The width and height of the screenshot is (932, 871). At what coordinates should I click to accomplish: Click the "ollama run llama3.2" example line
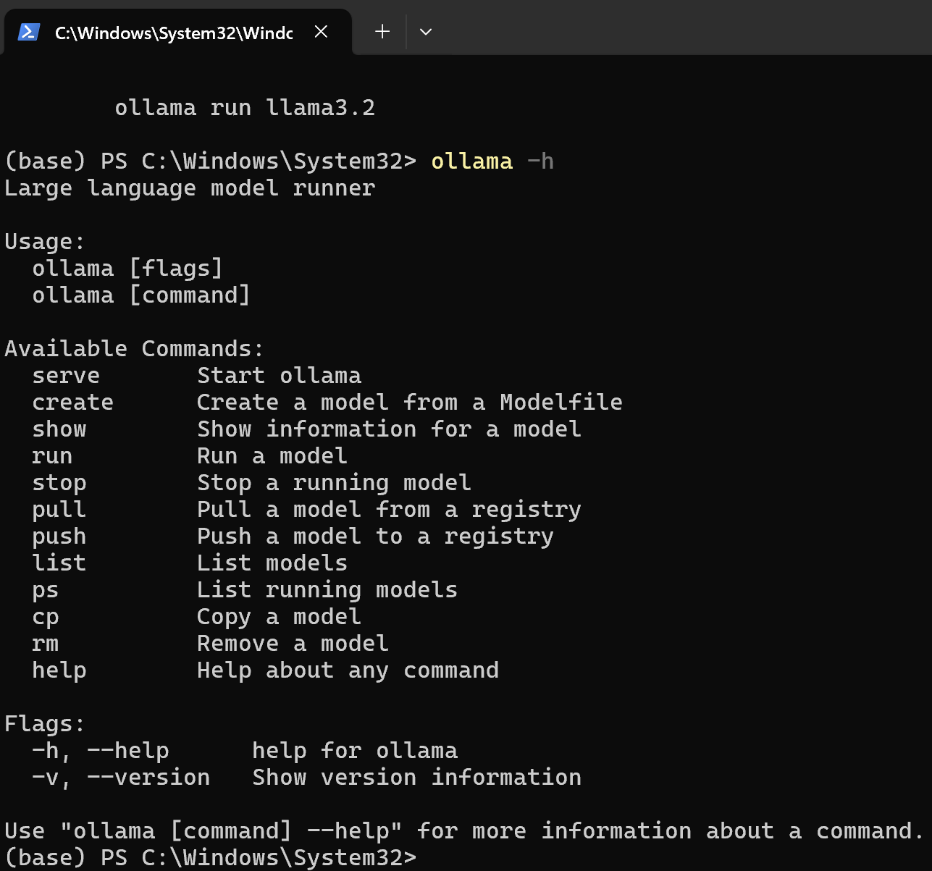pyautogui.click(x=245, y=108)
